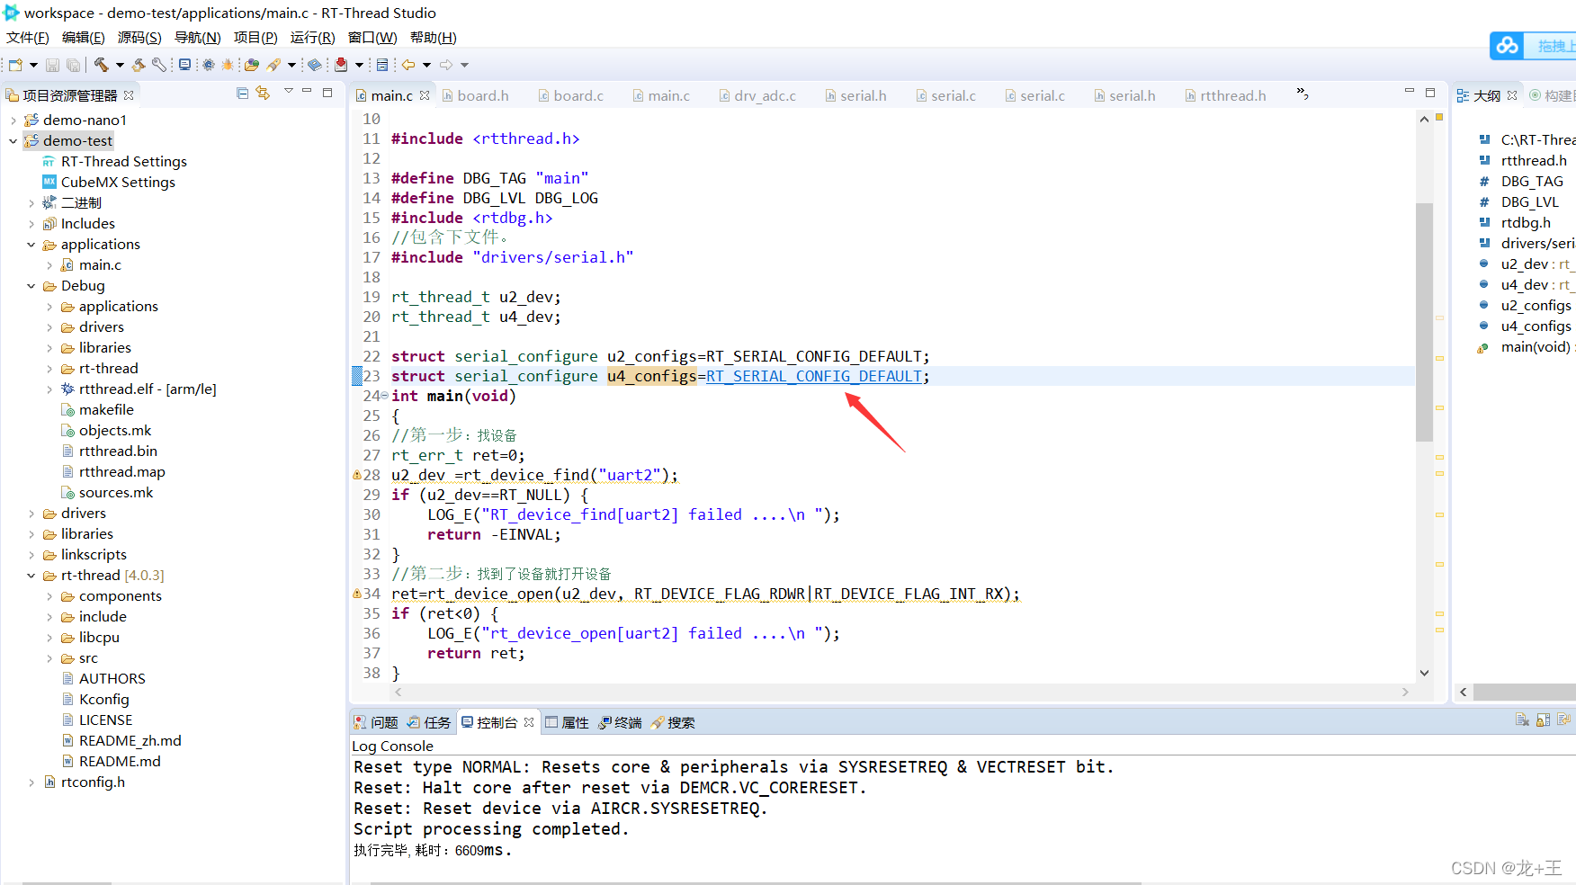Open the 项目(P) menu

255,38
